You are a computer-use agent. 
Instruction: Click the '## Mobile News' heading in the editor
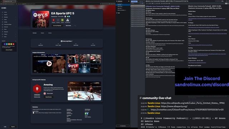click(150, 10)
